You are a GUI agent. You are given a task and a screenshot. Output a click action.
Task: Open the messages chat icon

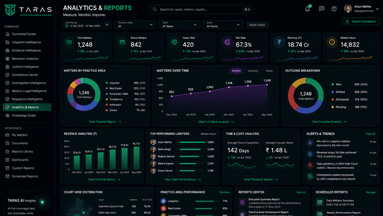click(x=322, y=9)
